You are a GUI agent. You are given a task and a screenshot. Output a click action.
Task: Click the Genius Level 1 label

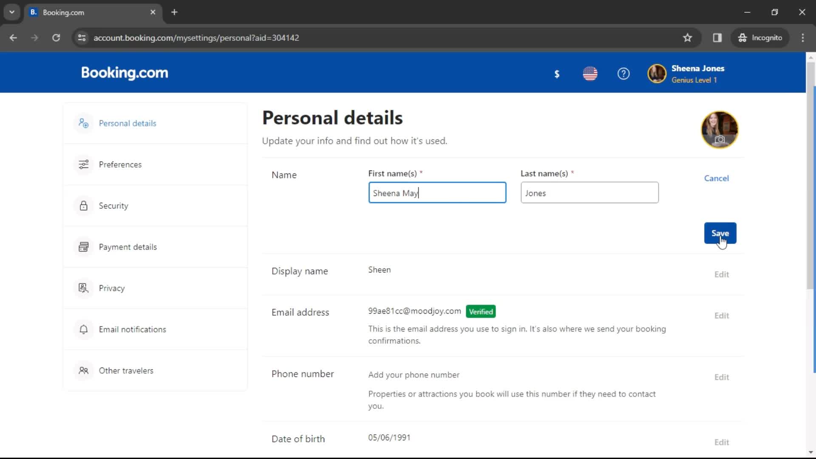694,80
